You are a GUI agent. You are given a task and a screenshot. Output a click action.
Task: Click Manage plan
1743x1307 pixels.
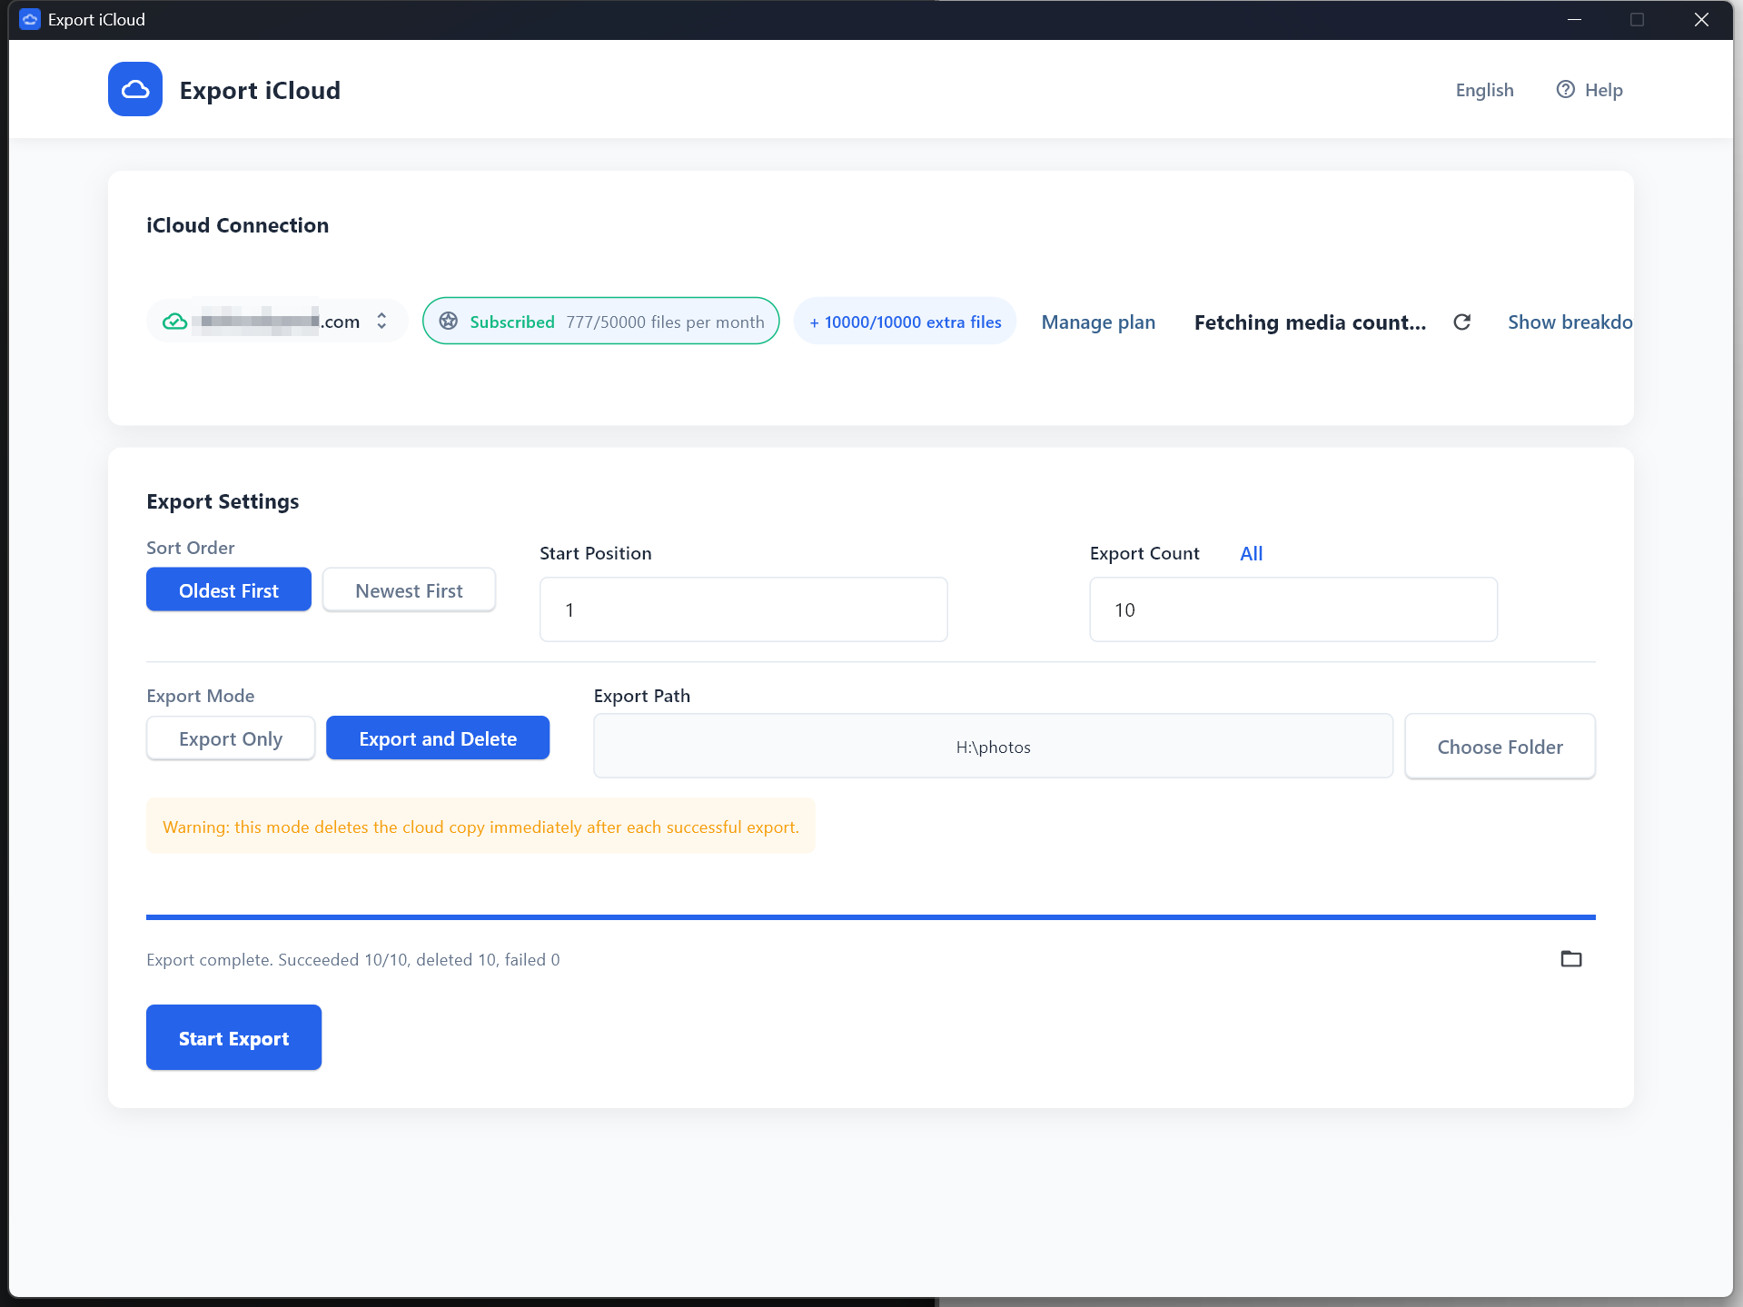coord(1097,322)
